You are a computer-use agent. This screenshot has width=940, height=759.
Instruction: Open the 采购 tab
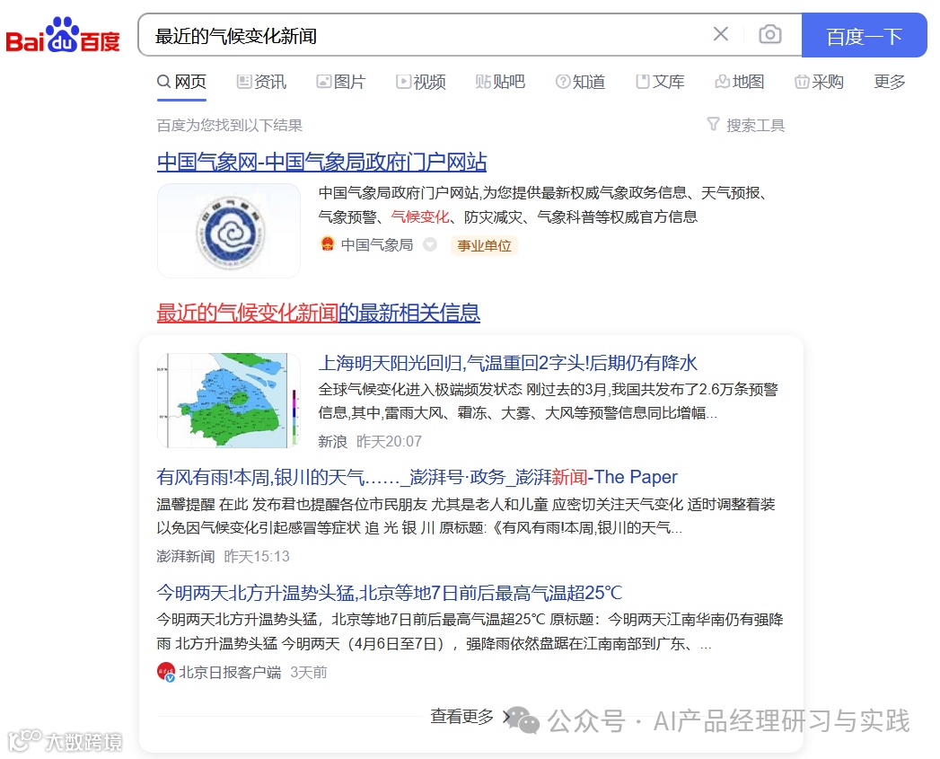(x=820, y=82)
